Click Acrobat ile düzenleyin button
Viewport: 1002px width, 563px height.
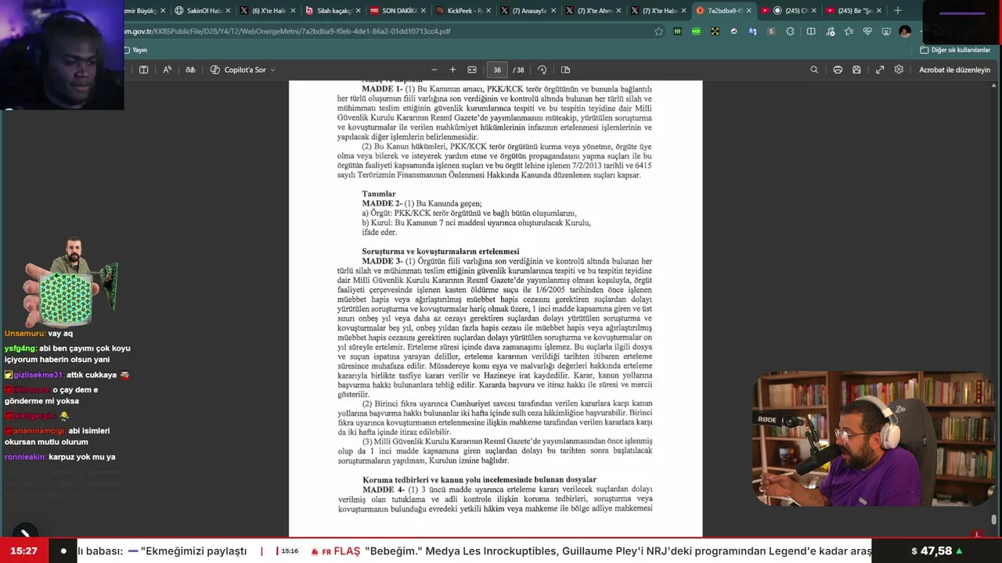click(954, 70)
